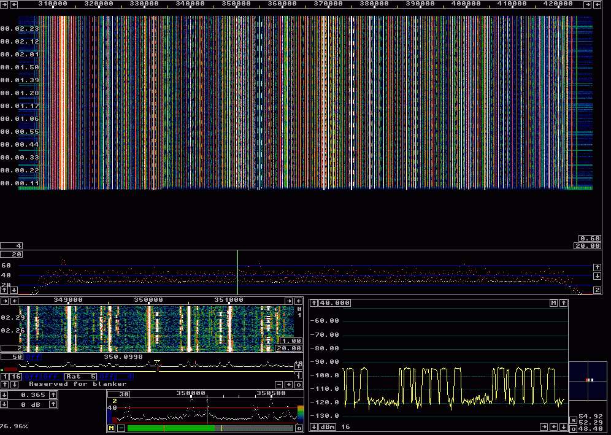The image size is (611, 435).
Task: Click the down arrow left of dBm
Action: pyautogui.click(x=314, y=427)
